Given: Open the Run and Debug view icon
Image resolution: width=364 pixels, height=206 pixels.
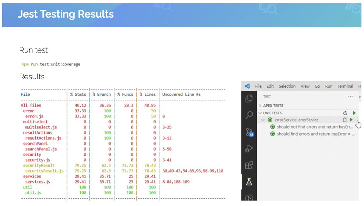Looking at the screenshot, I should 249,148.
